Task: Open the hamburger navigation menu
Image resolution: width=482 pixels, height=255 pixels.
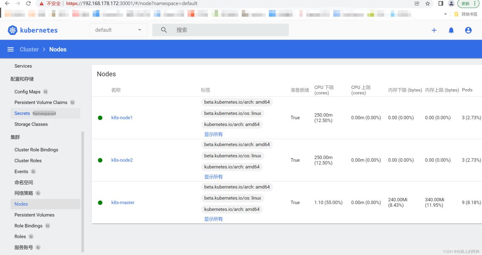Action: (x=11, y=49)
